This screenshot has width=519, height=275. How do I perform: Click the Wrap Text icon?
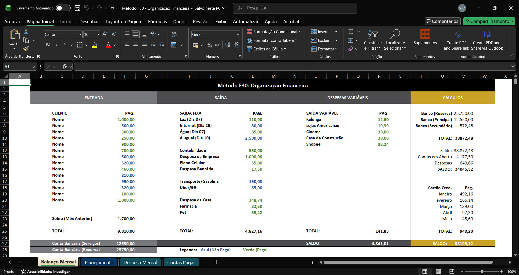click(x=174, y=34)
